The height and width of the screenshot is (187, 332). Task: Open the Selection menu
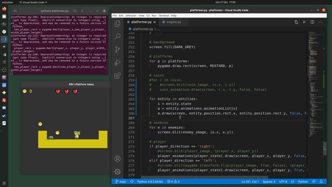pyautogui.click(x=131, y=16)
